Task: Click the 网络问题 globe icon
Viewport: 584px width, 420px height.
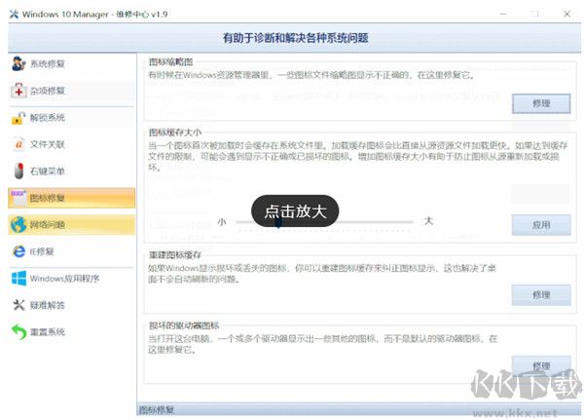Action: (18, 224)
